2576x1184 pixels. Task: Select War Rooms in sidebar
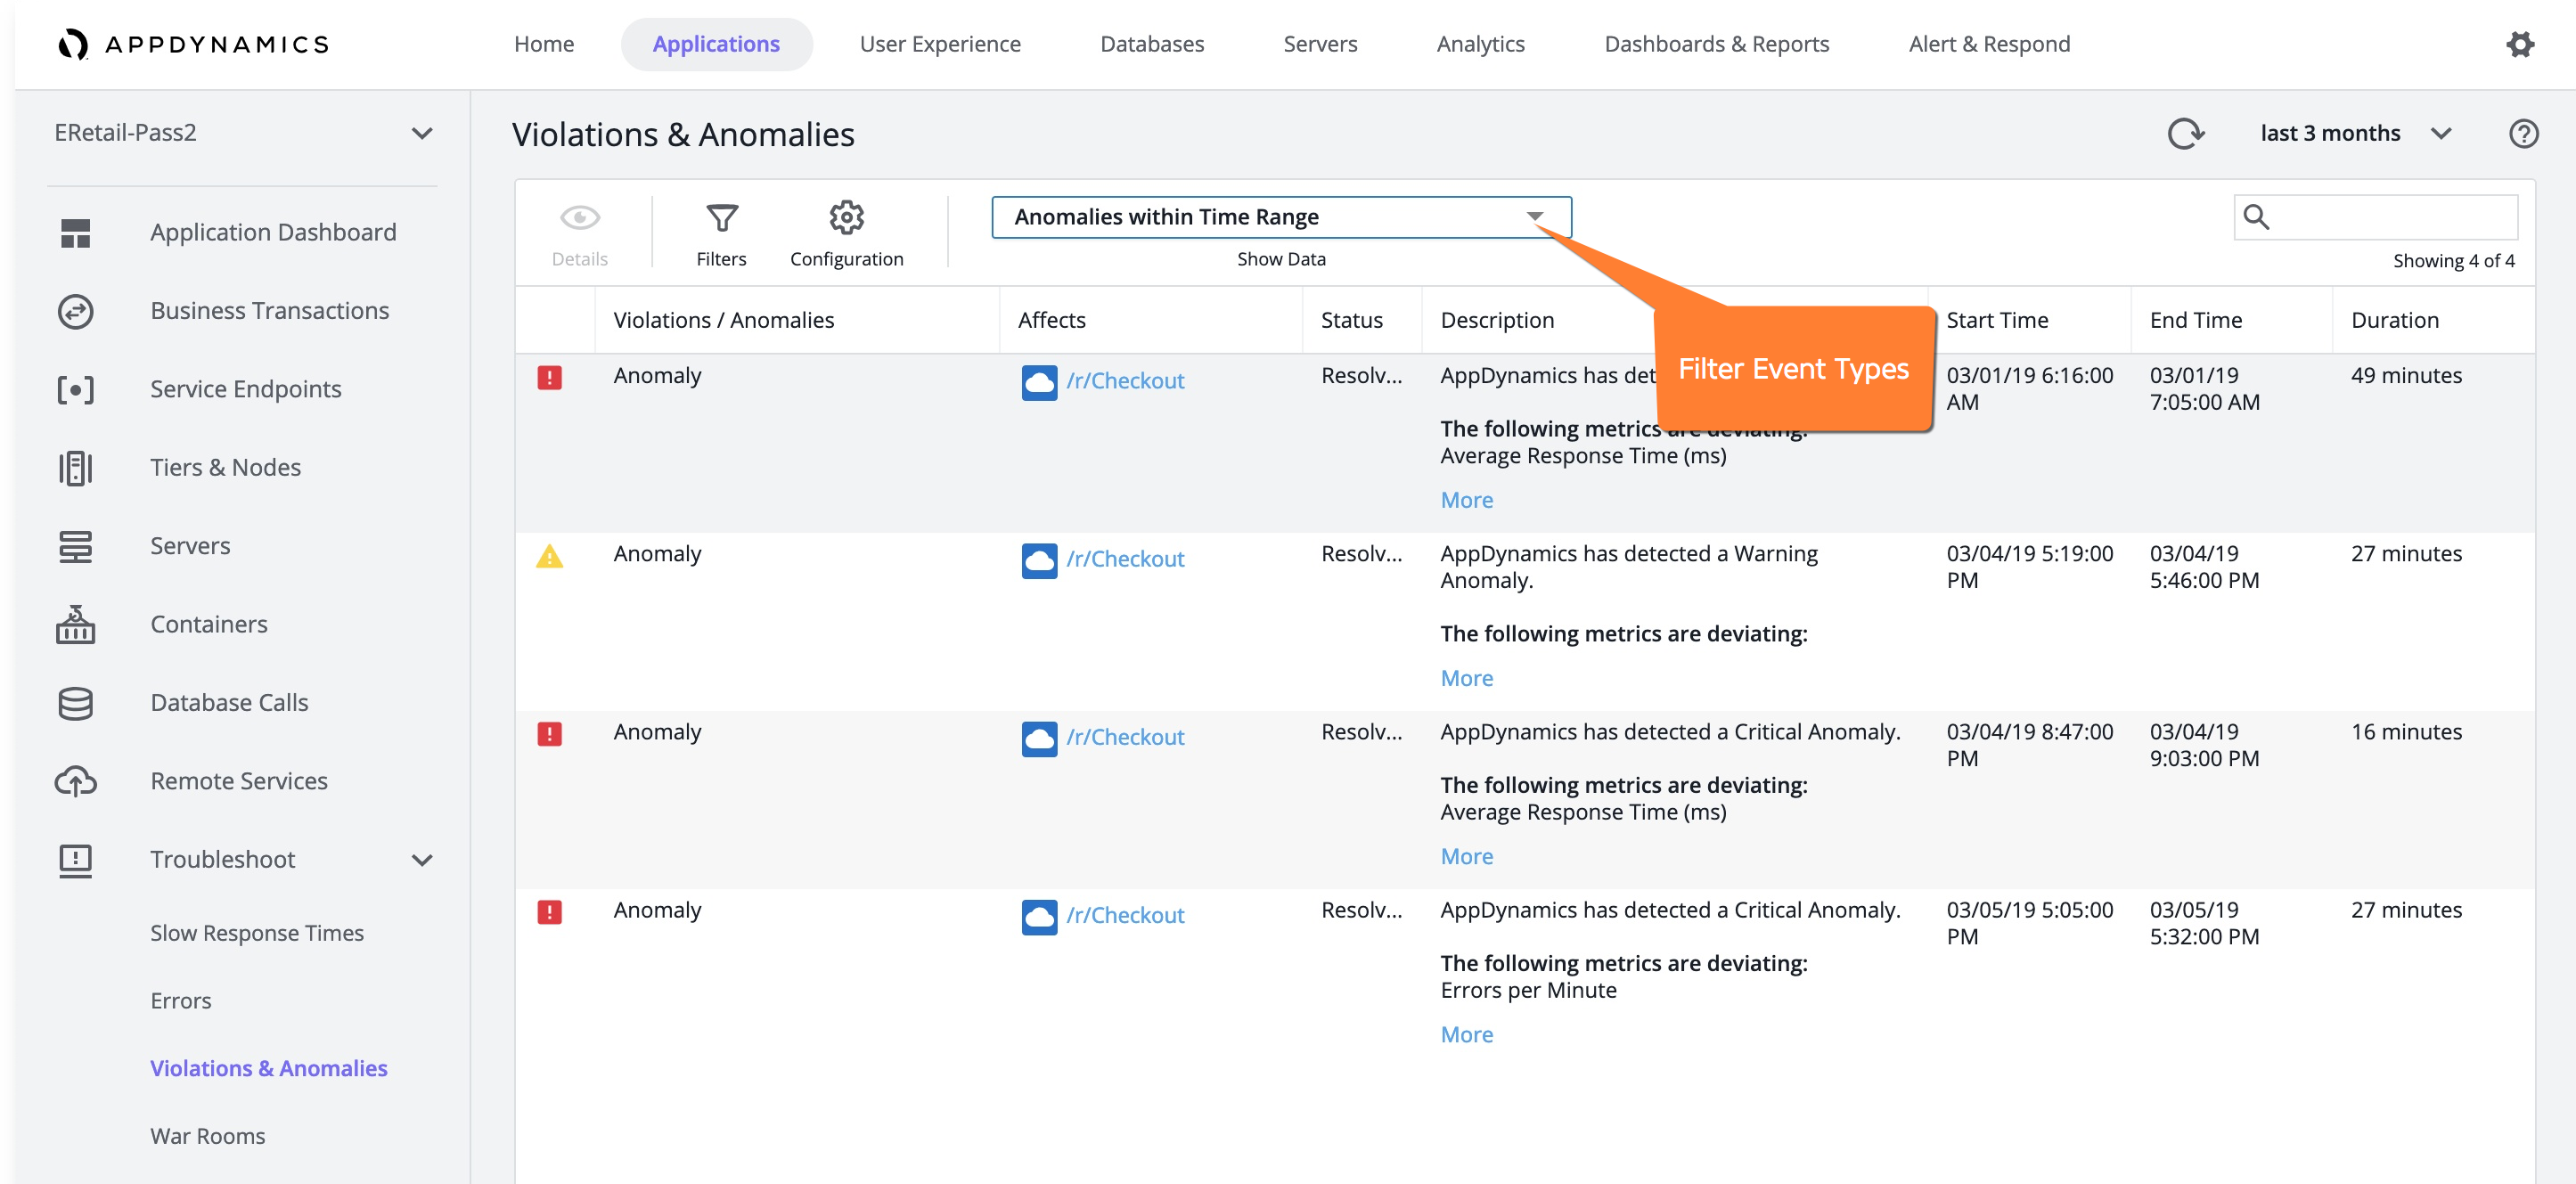[x=207, y=1136]
